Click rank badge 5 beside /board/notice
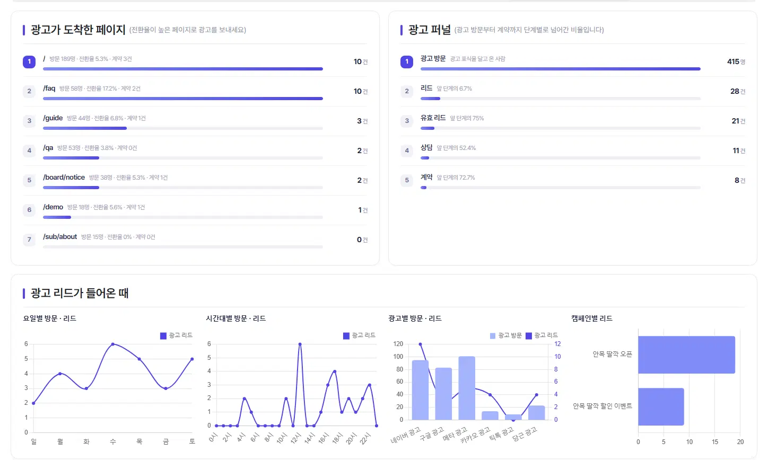This screenshot has height=469, width=768. pos(29,180)
